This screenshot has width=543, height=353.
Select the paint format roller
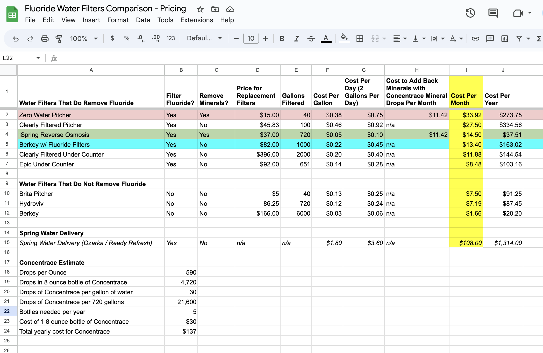[x=59, y=39]
